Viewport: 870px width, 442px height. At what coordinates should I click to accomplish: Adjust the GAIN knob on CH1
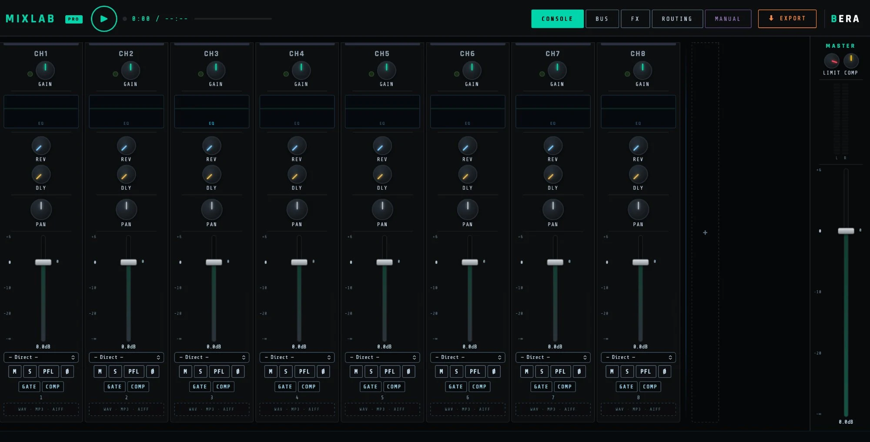pyautogui.click(x=45, y=70)
